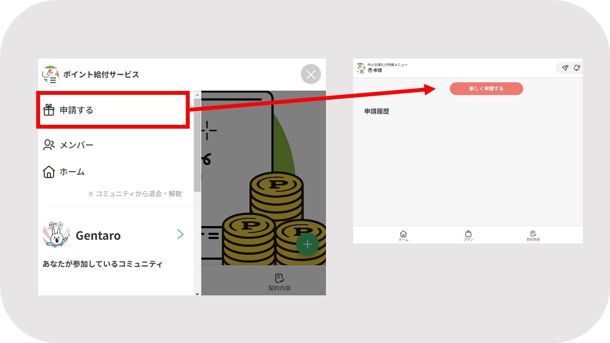Click the paper plane send icon
Viewport: 610px width, 343px height.
pos(565,68)
